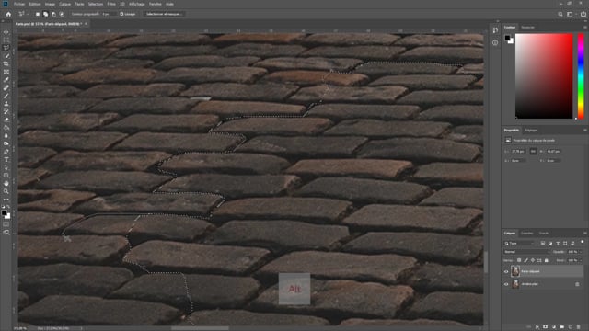
Task: Open the Normal blend mode dropdown
Action: pyautogui.click(x=526, y=251)
